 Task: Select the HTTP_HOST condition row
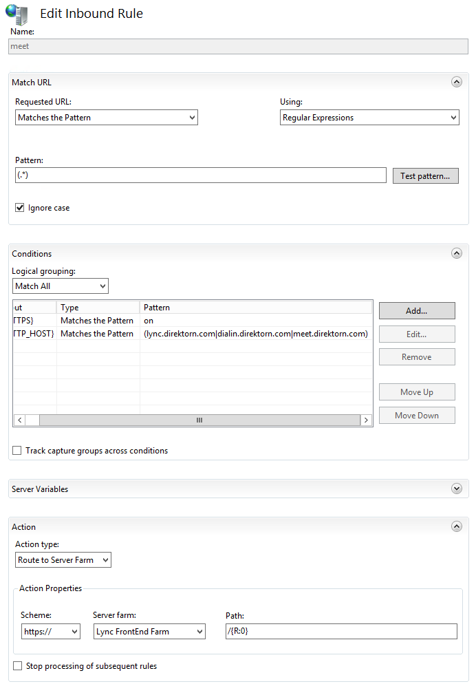tap(193, 334)
